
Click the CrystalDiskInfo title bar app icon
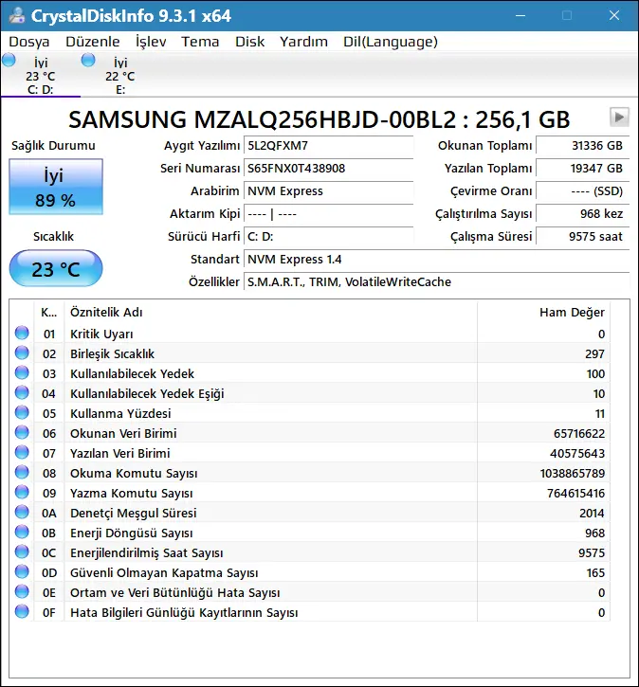point(17,16)
